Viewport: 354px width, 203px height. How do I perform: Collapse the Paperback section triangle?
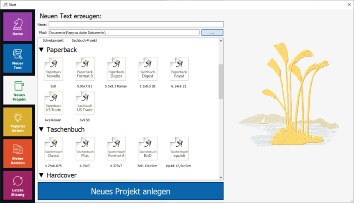tap(41, 50)
